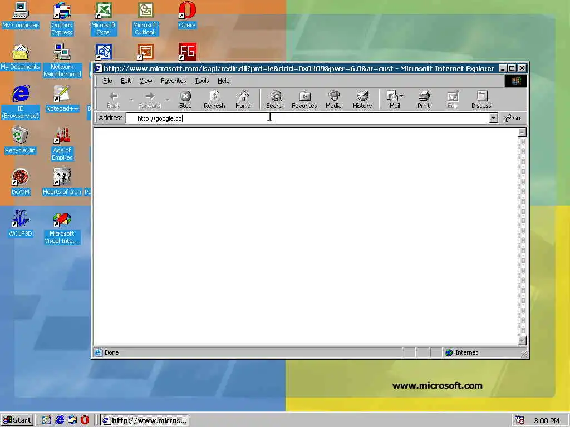Open the Start menu
This screenshot has width=570, height=427.
point(17,420)
